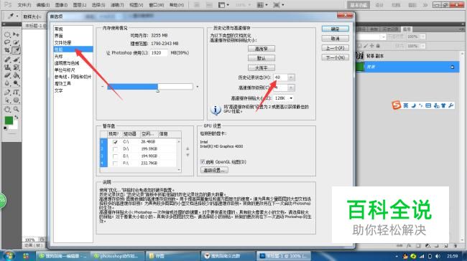Select the Ellipse shape tool

tap(16, 100)
